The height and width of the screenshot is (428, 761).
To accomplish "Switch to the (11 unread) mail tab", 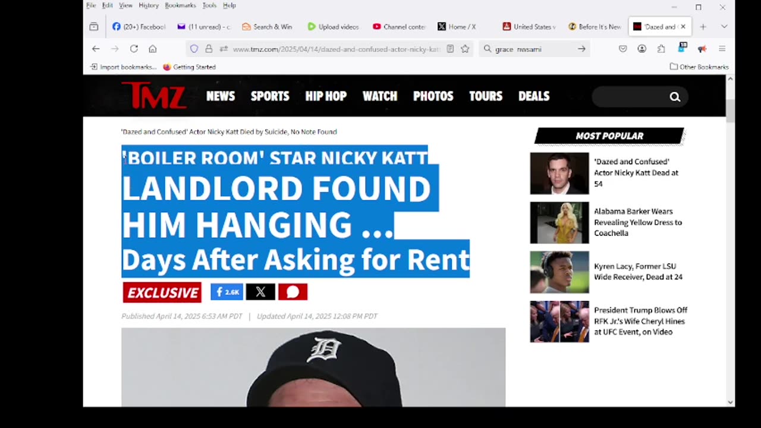I will tap(203, 27).
